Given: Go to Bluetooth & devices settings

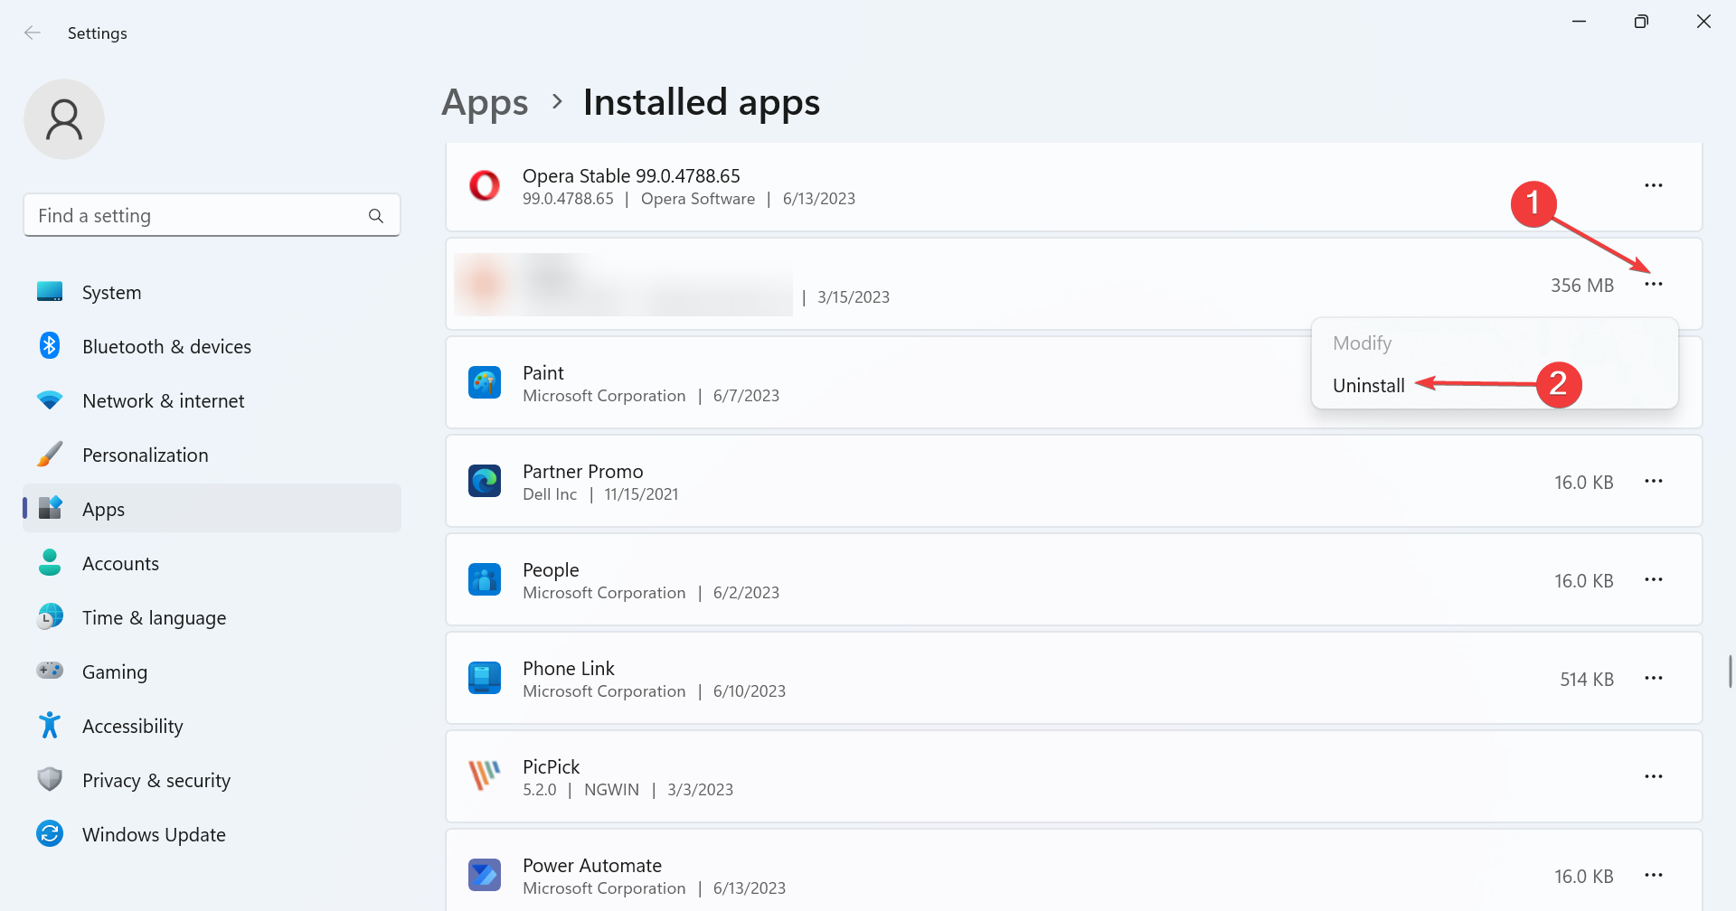Looking at the screenshot, I should click(212, 346).
